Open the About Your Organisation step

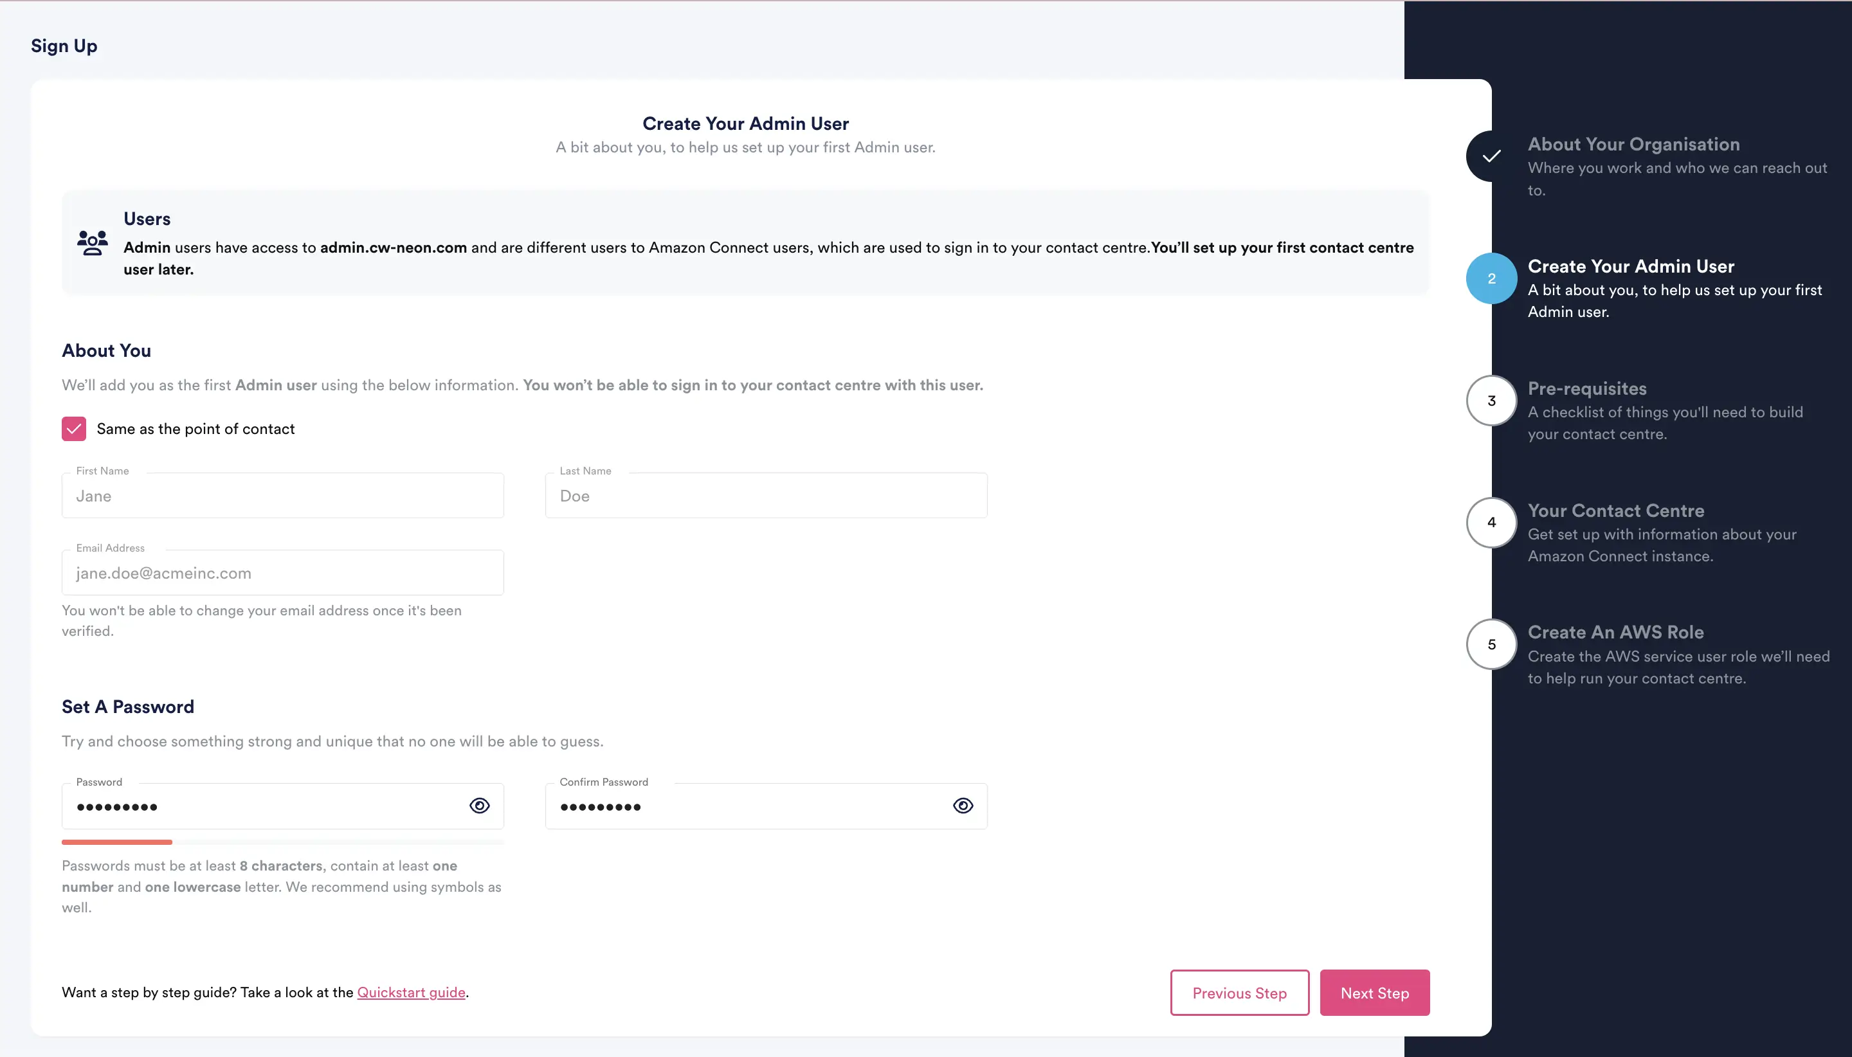(x=1633, y=145)
